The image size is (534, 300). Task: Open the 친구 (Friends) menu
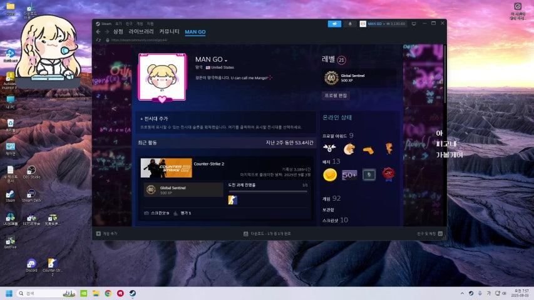pyautogui.click(x=129, y=24)
